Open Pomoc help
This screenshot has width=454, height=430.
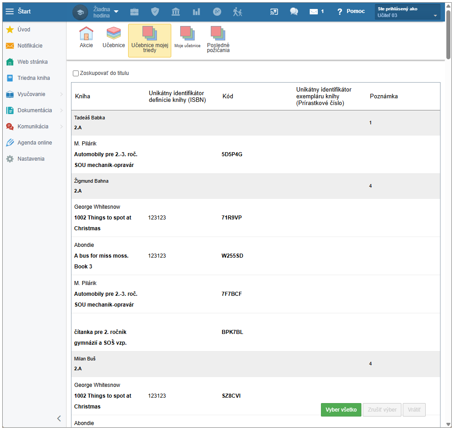(x=351, y=11)
